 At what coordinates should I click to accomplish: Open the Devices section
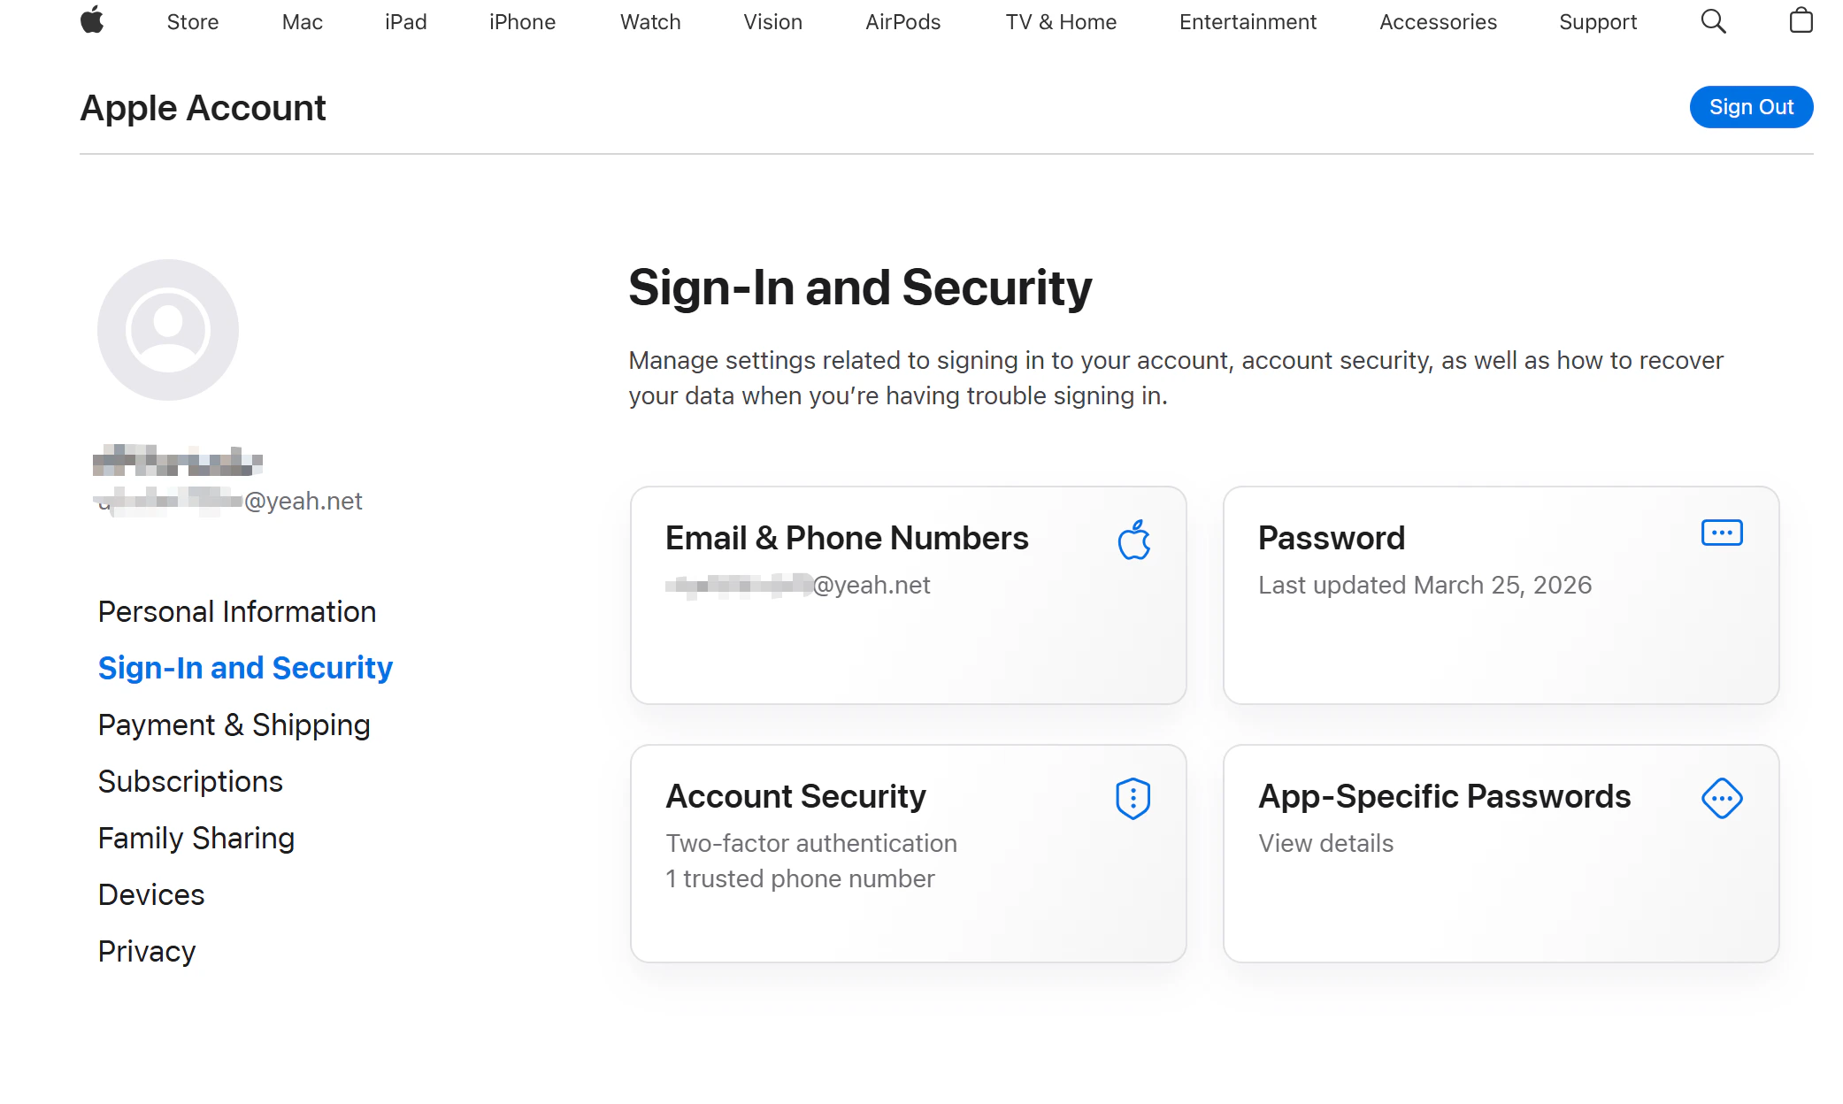coord(150,894)
